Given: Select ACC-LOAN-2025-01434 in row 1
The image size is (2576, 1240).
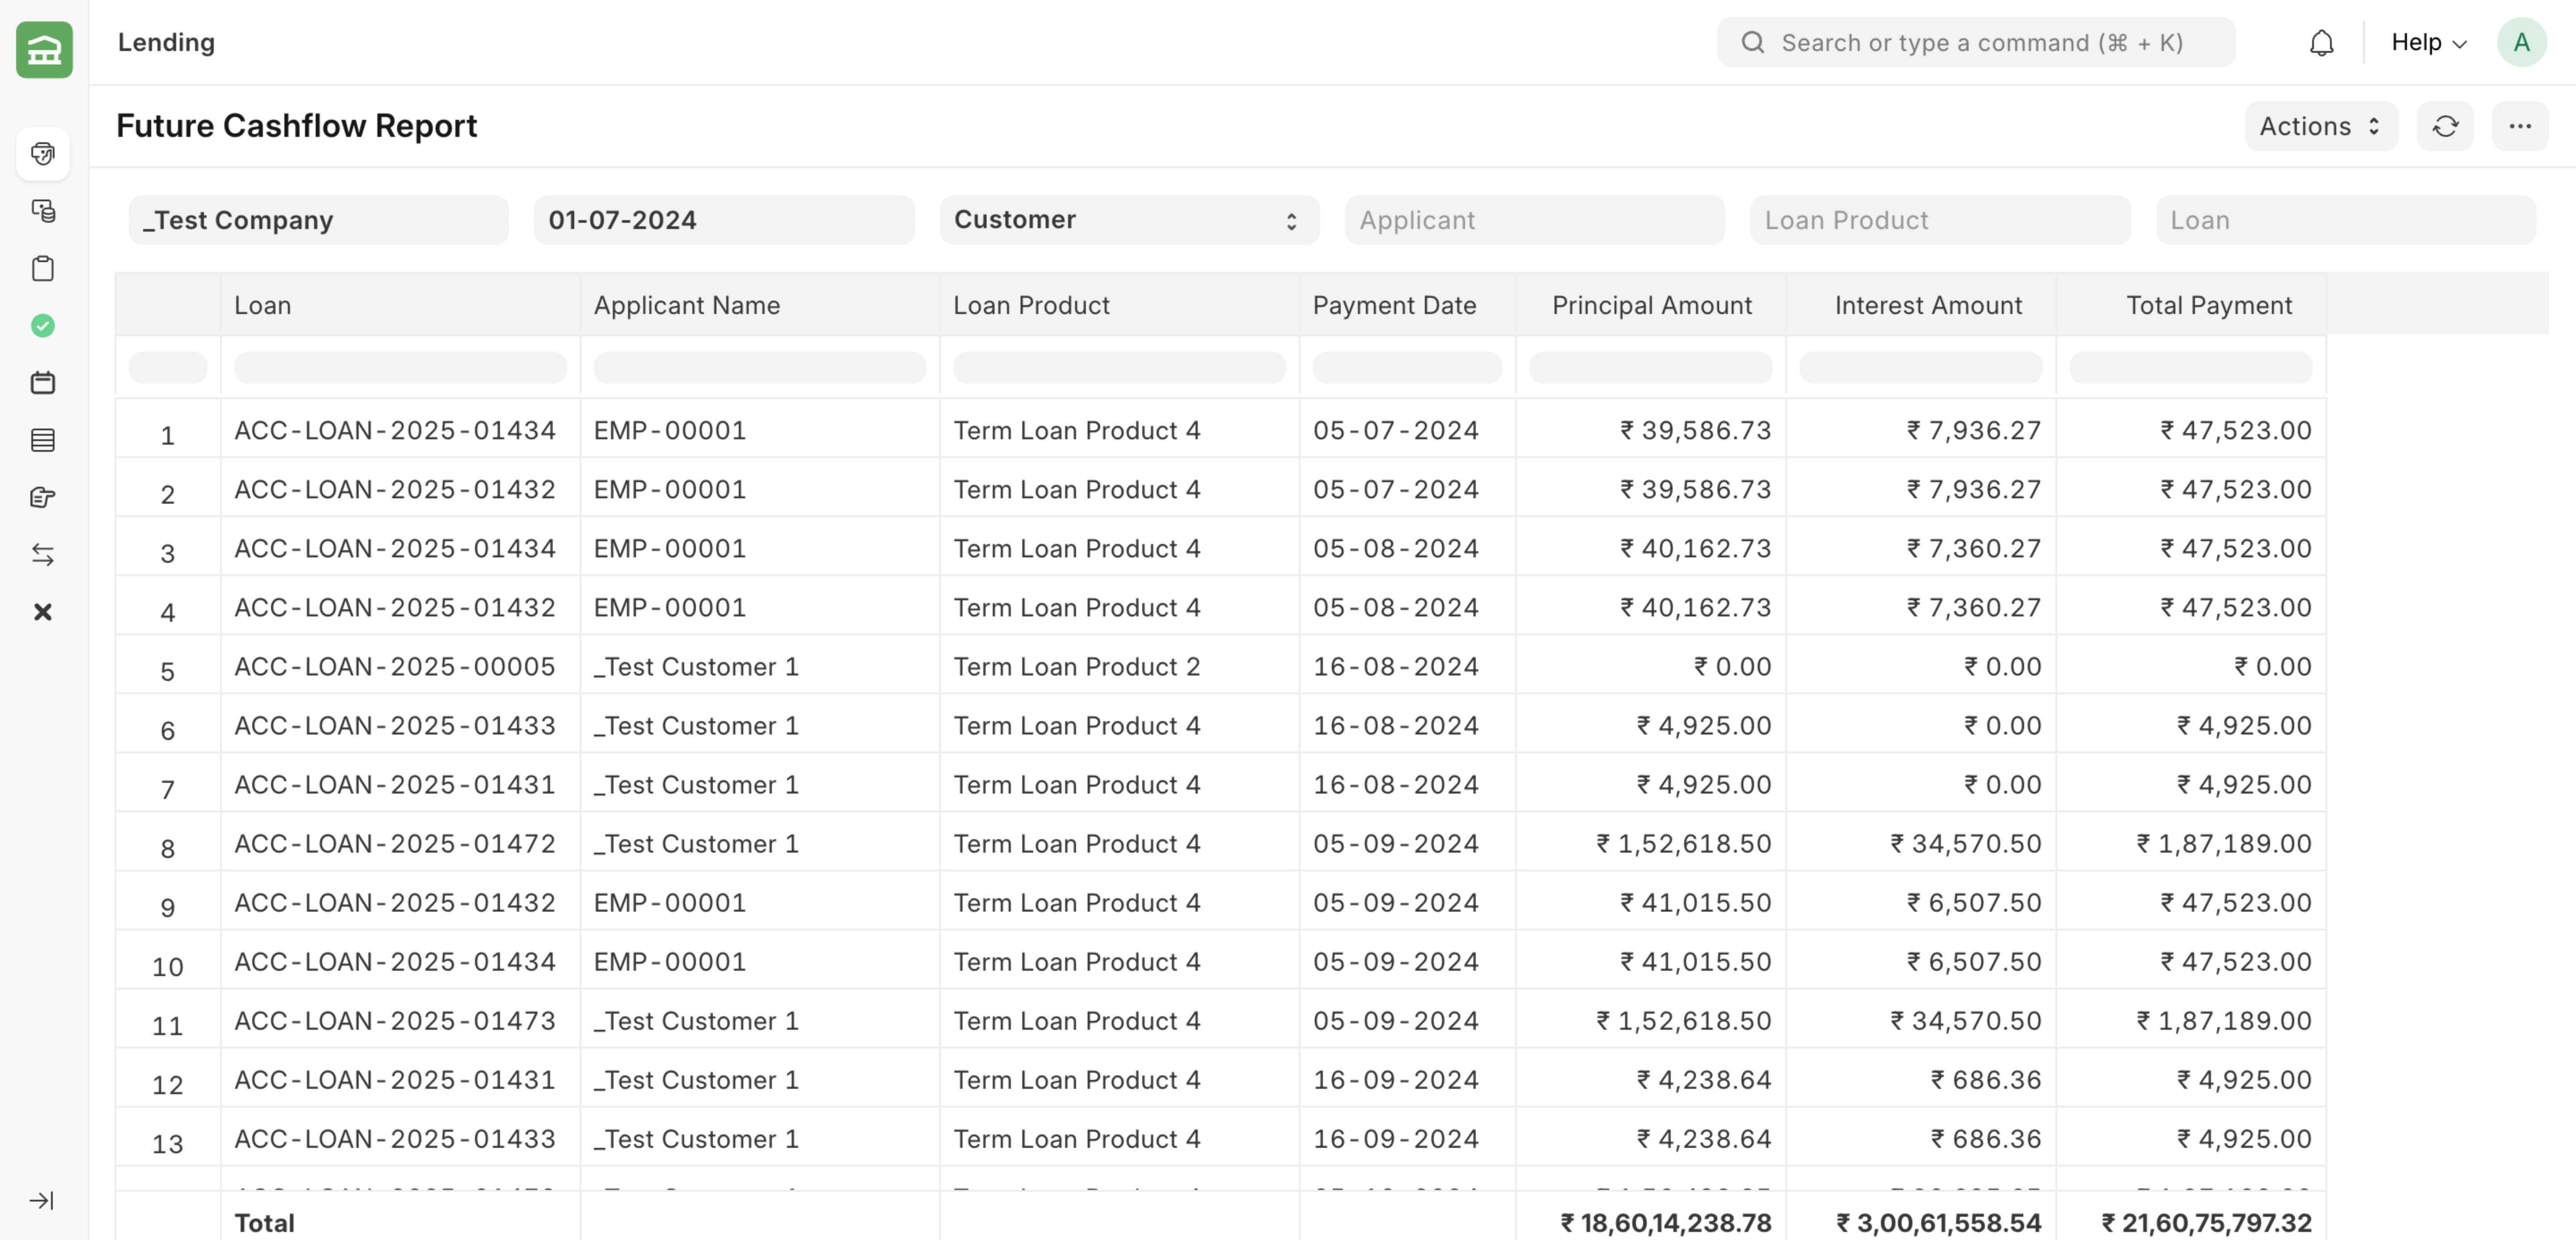Looking at the screenshot, I should [395, 430].
